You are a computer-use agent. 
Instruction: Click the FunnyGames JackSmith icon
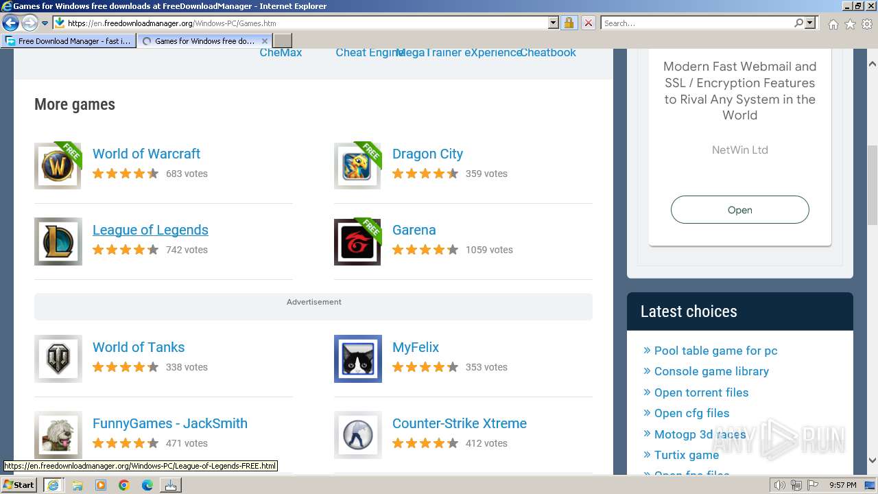pos(58,435)
